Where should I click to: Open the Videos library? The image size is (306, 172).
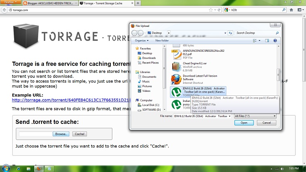pos(144,91)
